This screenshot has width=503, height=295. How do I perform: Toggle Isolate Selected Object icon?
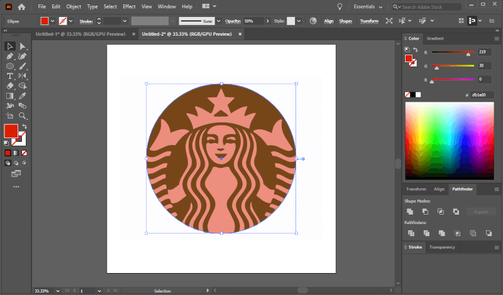coord(389,21)
